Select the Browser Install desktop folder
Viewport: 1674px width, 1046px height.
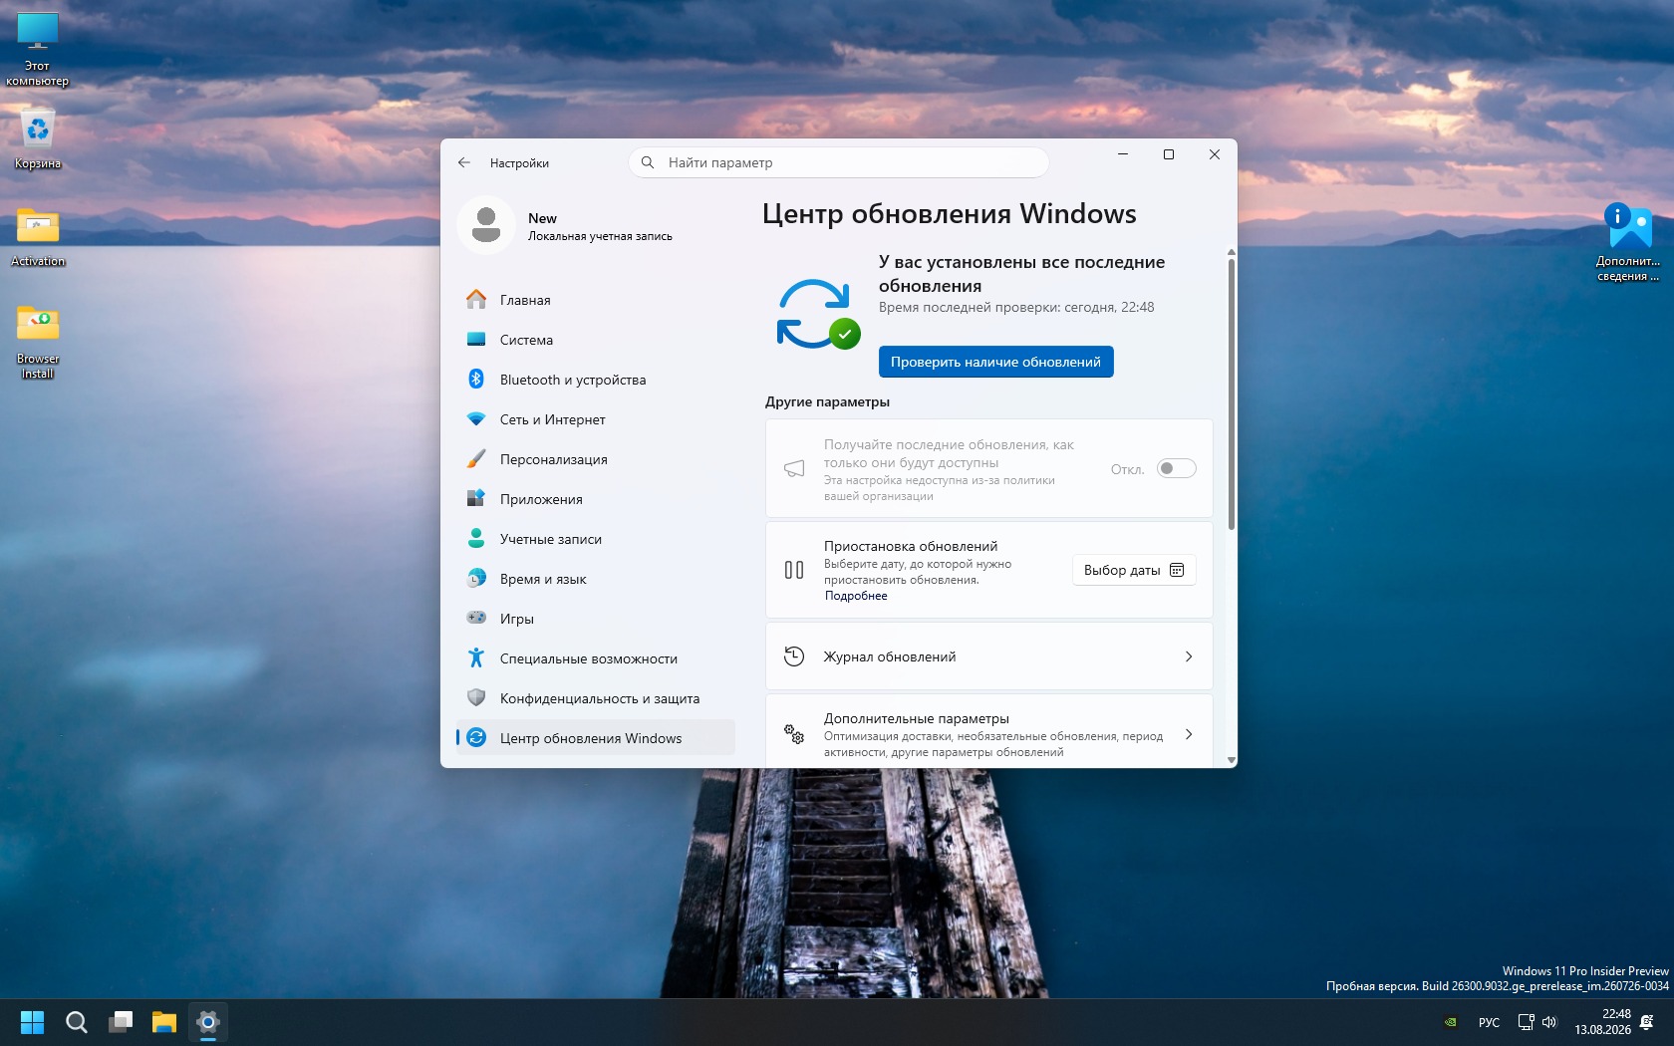38,342
